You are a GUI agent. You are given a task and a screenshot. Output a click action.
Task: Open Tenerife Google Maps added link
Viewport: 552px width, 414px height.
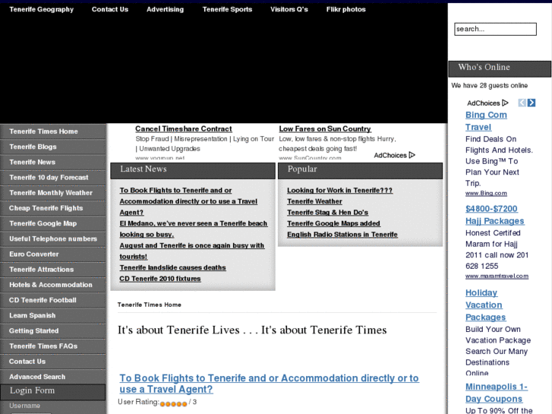[x=333, y=223]
